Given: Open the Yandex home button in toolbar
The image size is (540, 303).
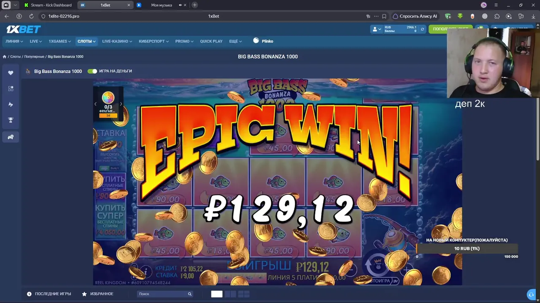Looking at the screenshot, I should (19, 16).
